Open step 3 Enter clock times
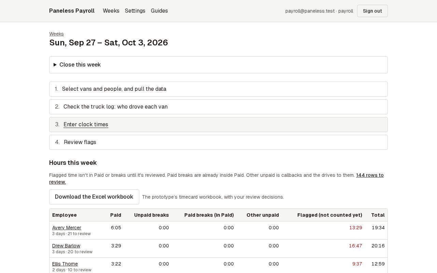 coord(218,125)
